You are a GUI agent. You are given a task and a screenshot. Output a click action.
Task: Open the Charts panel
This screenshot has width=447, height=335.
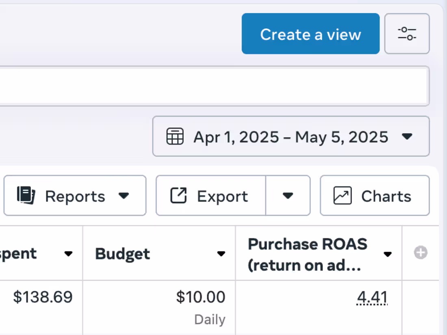coord(375,195)
